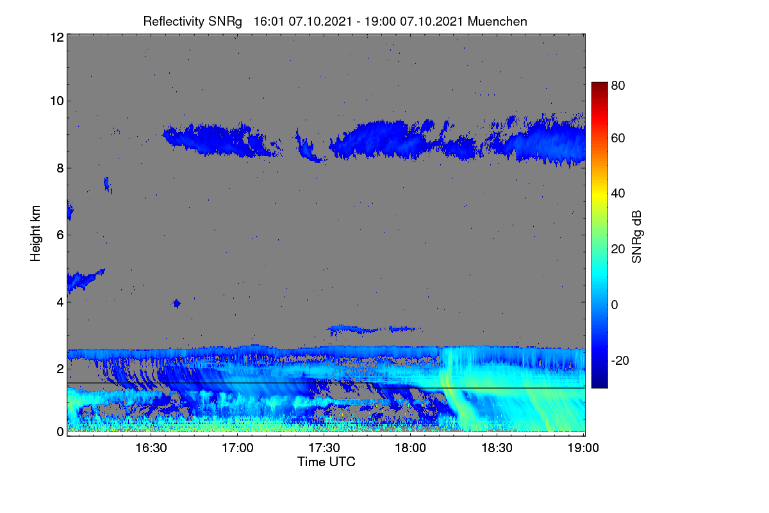The image size is (769, 513).
Task: Click the 'Muenchen' station name in the title
Action: pyautogui.click(x=497, y=21)
